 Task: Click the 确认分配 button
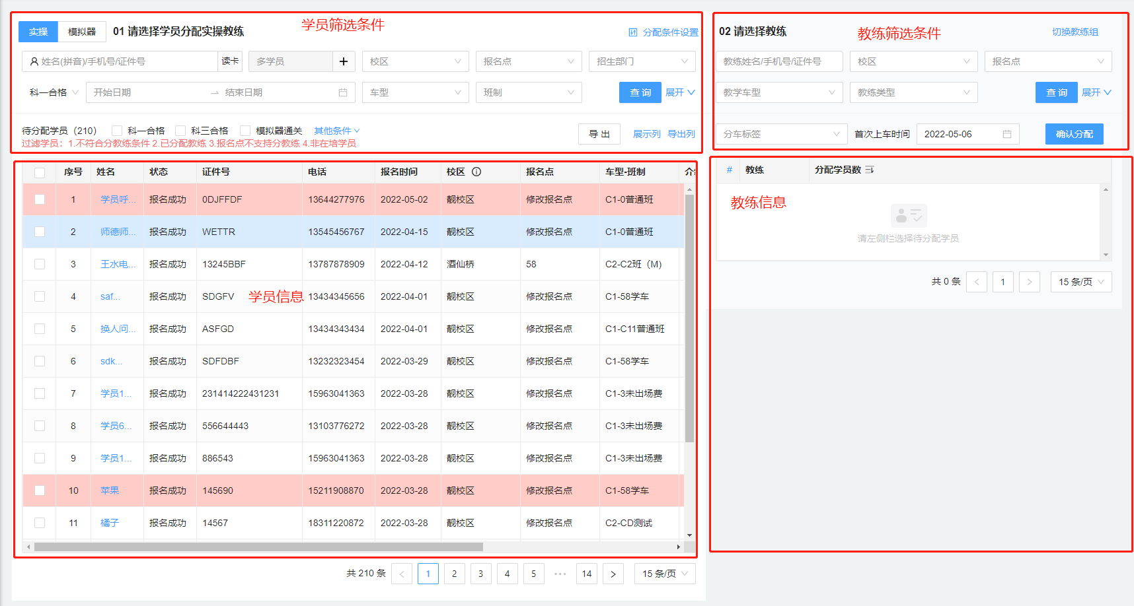(1074, 134)
